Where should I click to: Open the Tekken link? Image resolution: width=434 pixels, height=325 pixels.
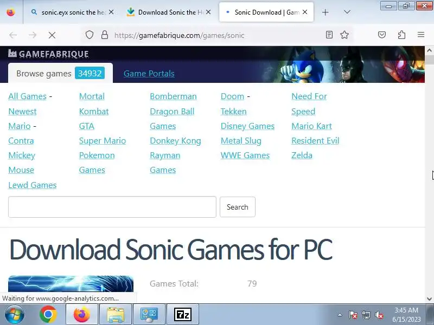pos(234,112)
